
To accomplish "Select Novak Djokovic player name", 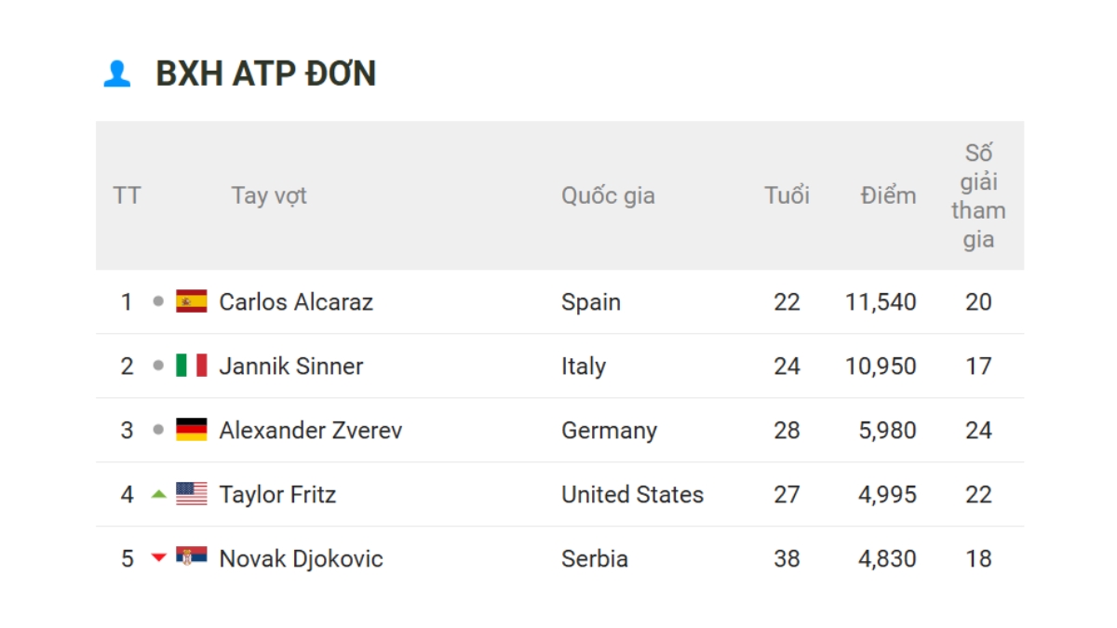I will [x=301, y=558].
